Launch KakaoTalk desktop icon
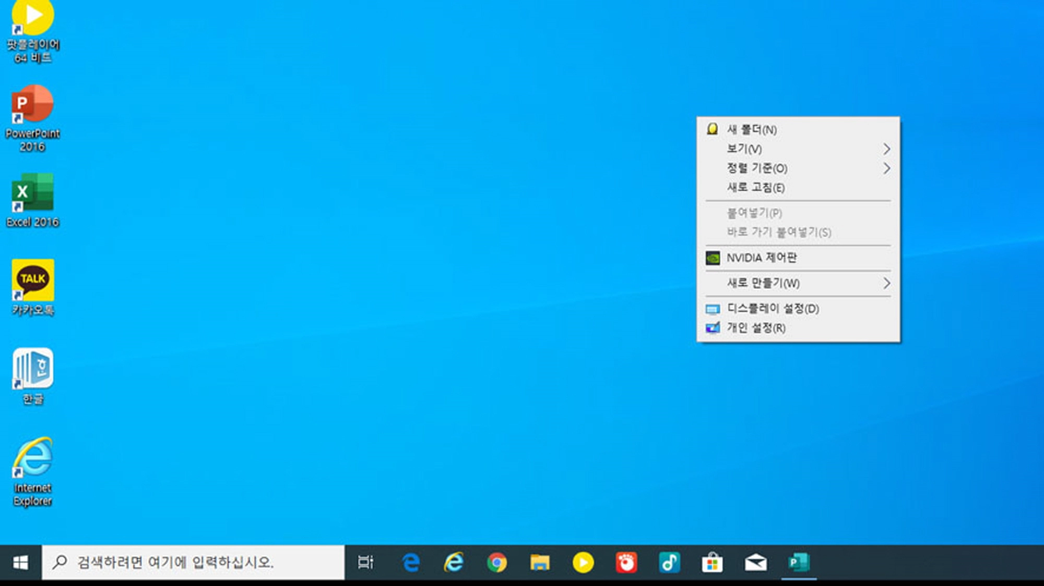The image size is (1044, 586). pos(32,280)
